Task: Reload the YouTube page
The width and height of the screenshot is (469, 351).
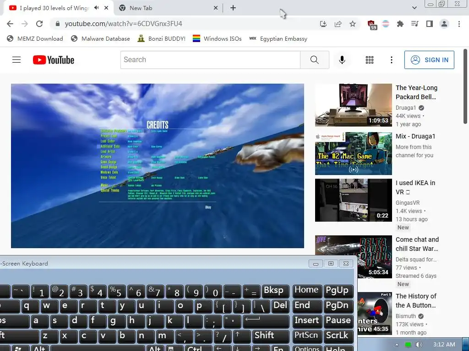Action: pos(39,24)
